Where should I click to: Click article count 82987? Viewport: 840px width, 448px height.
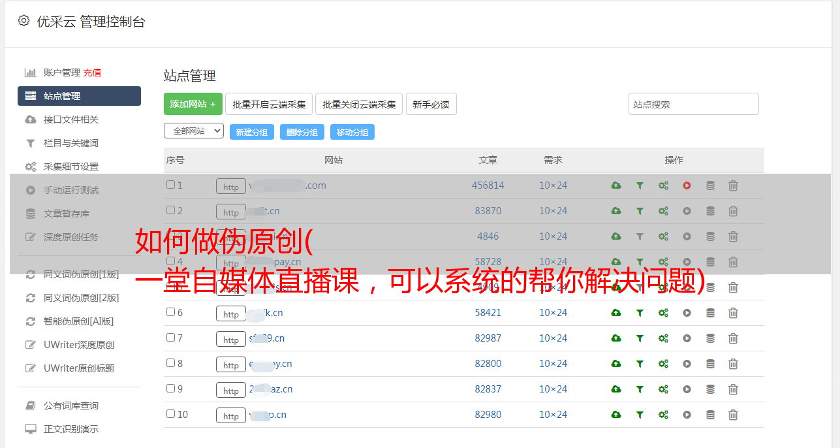pyautogui.click(x=488, y=338)
